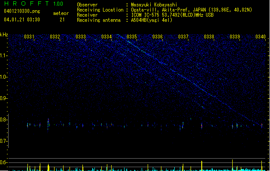Click the Receiver label

click(87, 15)
